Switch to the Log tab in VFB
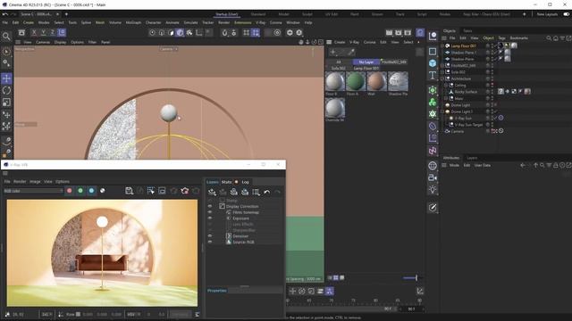This screenshot has height=321, width=572. (x=245, y=182)
